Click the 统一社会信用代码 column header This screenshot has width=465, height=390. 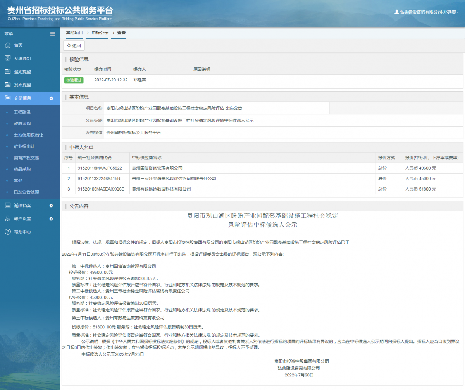click(x=95, y=158)
